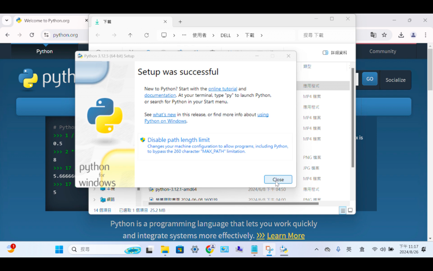
Task: Expand chevron after DELL in breadcrumb
Action: pyautogui.click(x=238, y=36)
